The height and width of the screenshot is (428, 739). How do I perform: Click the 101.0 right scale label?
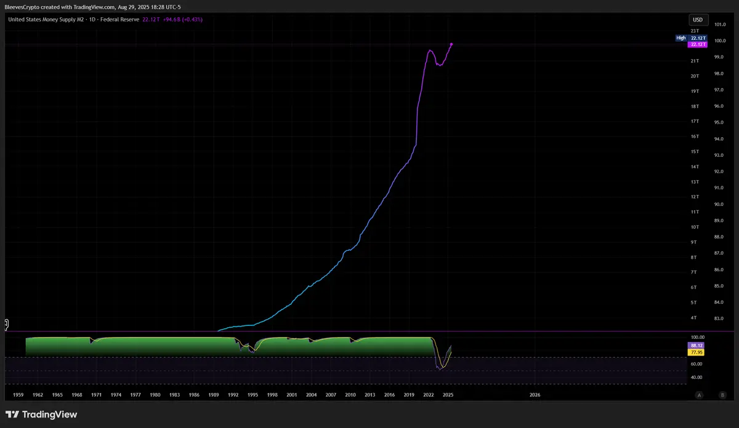click(x=719, y=25)
